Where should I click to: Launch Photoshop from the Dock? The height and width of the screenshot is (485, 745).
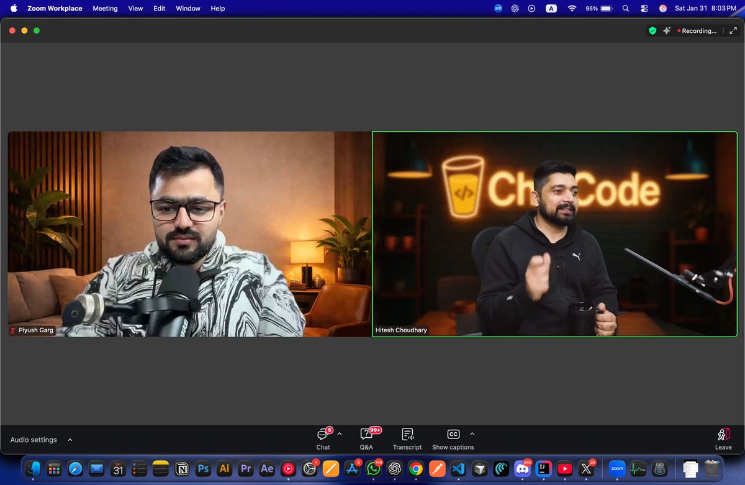[x=203, y=468]
